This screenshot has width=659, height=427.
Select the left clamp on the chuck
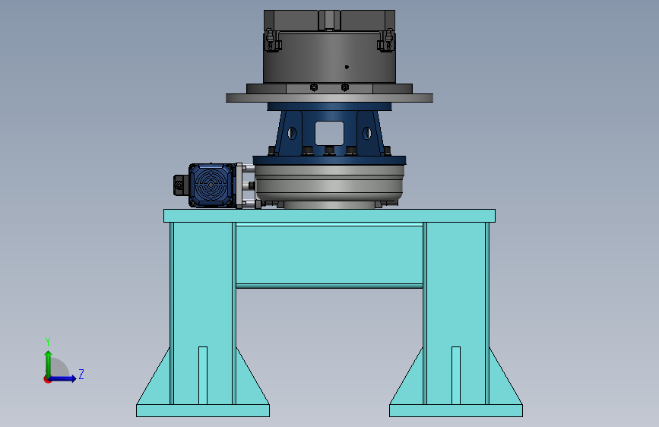point(272,40)
